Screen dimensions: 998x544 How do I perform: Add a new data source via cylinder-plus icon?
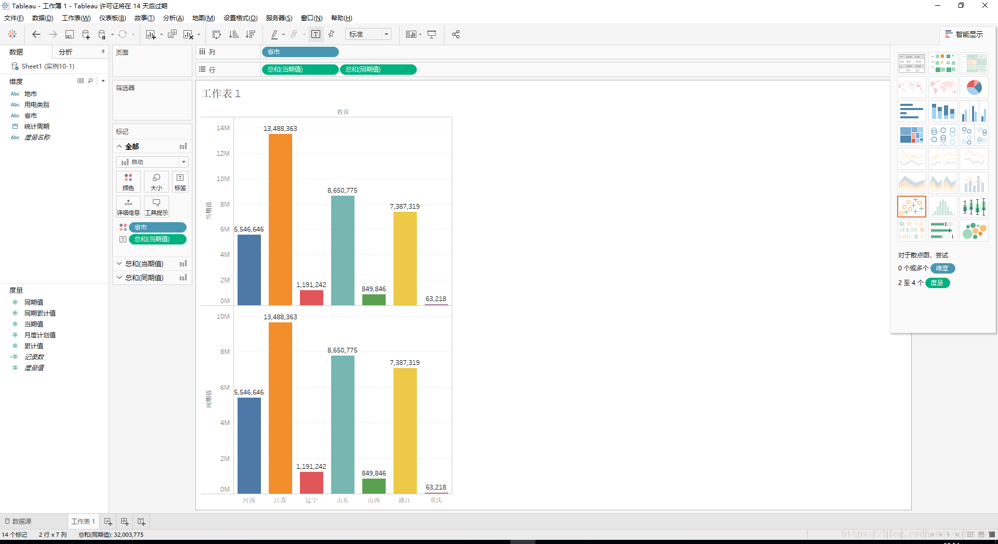86,34
